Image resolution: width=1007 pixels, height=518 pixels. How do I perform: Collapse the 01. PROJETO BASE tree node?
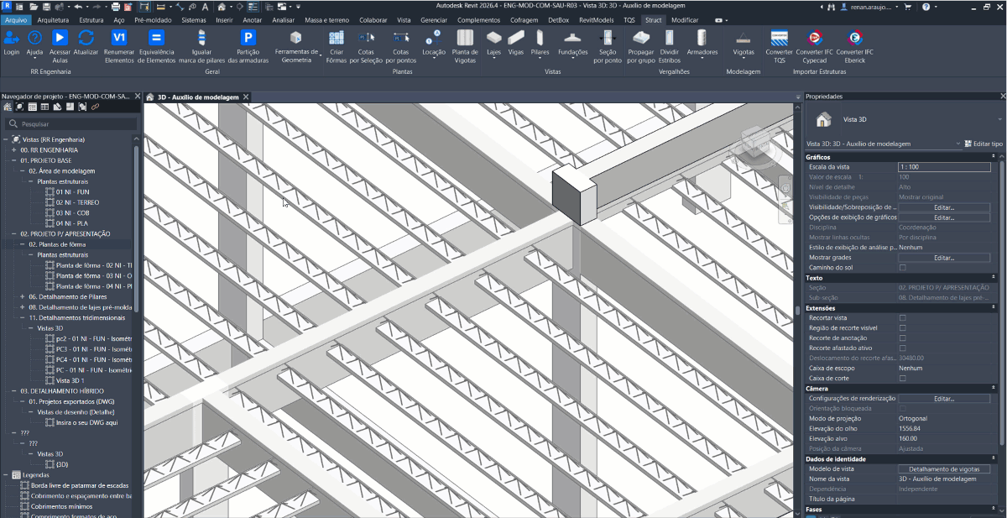[14, 160]
